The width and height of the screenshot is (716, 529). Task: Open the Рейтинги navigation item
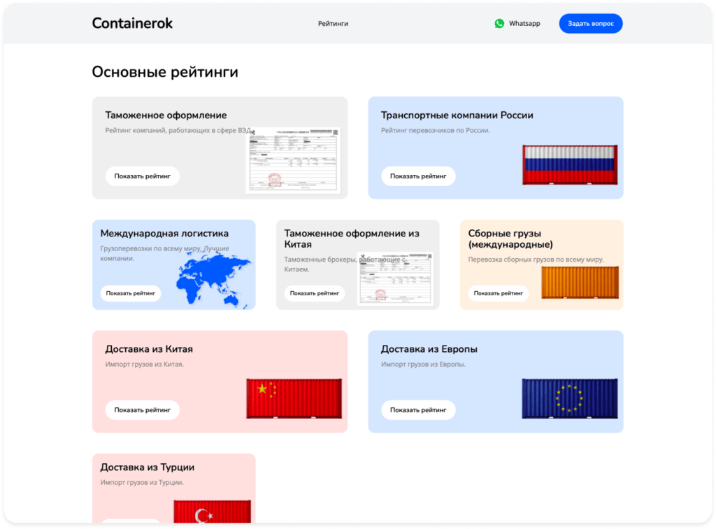tap(333, 23)
